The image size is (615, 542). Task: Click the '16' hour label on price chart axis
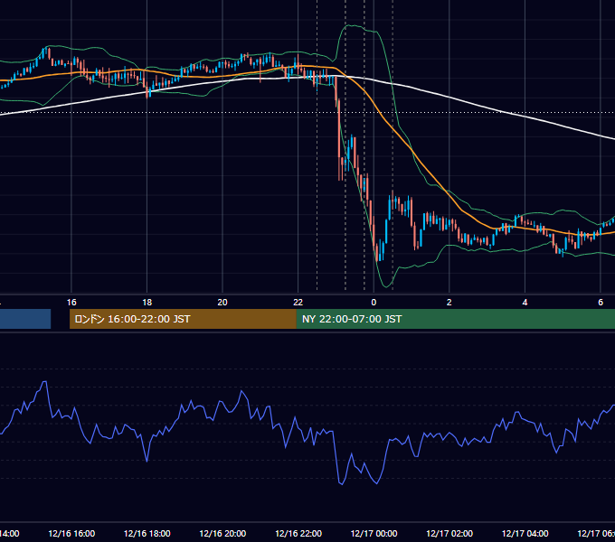point(71,303)
